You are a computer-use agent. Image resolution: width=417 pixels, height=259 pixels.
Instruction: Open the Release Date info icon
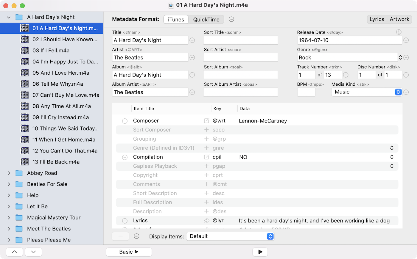coord(399,32)
